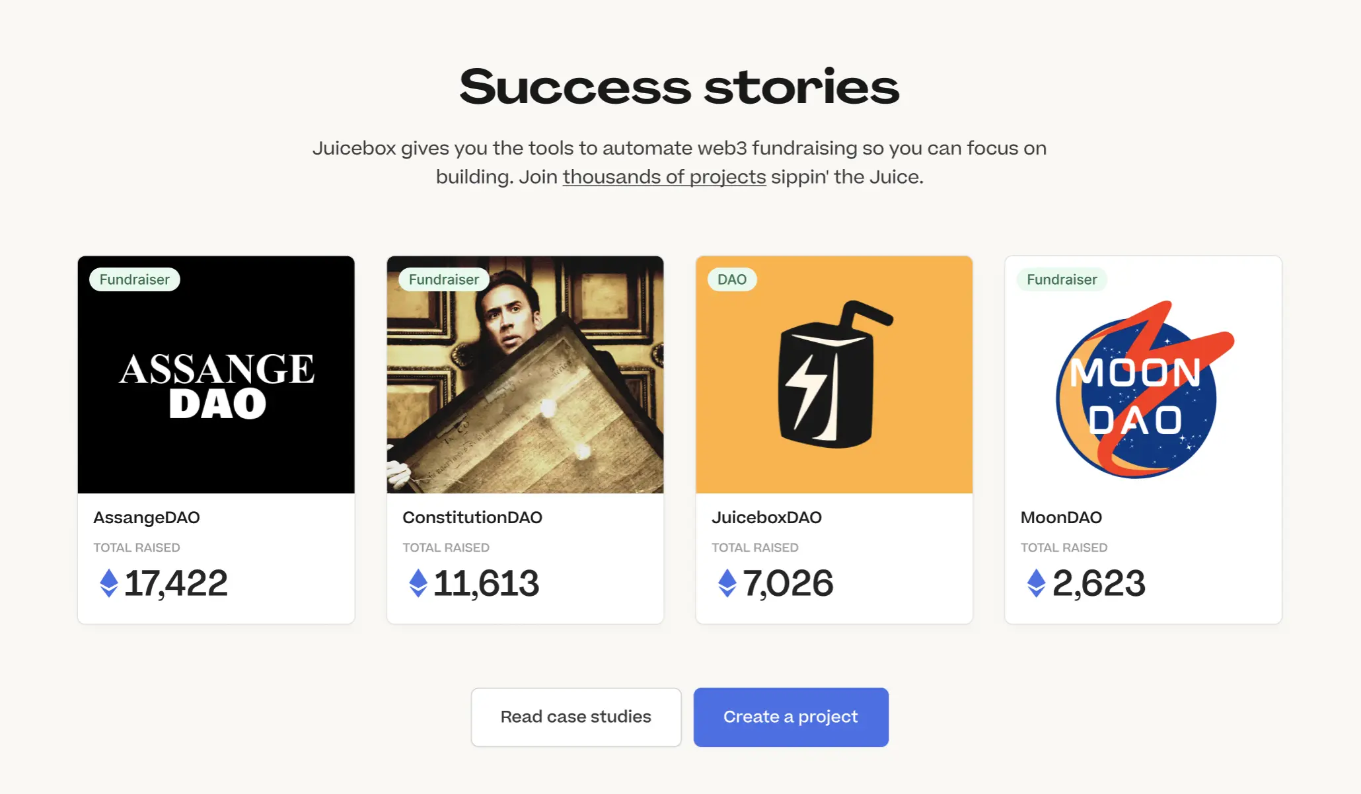Click the Fundraiser badge on AssangeDAO card

pos(134,279)
